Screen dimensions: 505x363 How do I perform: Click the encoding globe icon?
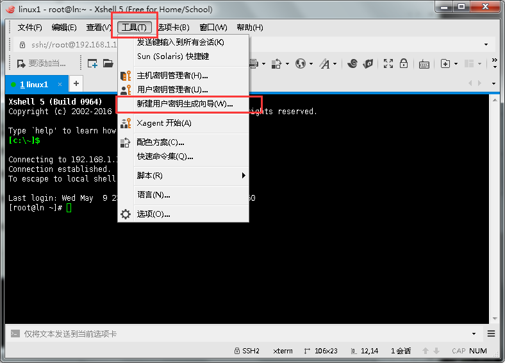click(300, 63)
